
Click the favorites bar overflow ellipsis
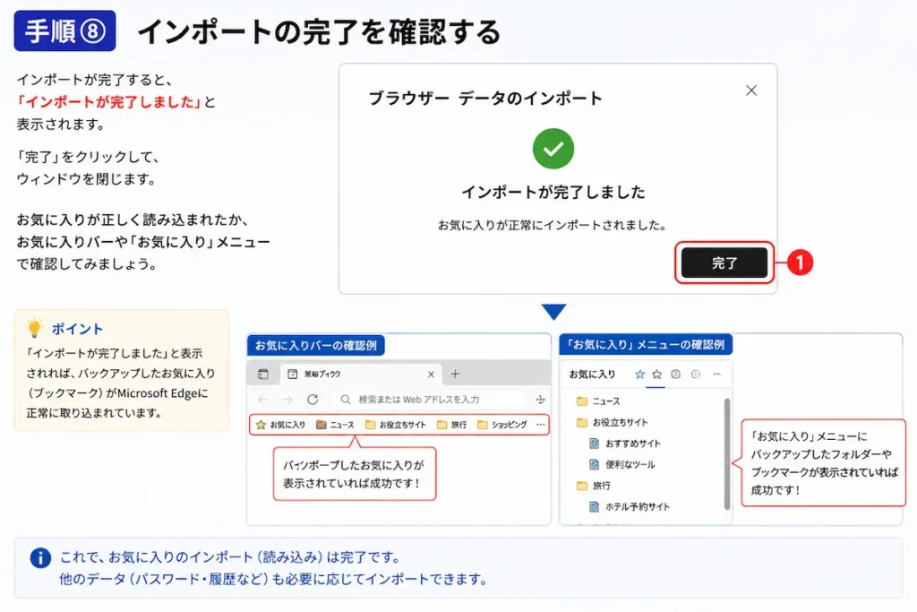point(540,425)
